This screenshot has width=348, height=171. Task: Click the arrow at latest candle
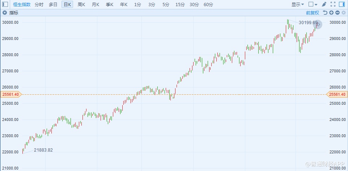[x=318, y=24]
